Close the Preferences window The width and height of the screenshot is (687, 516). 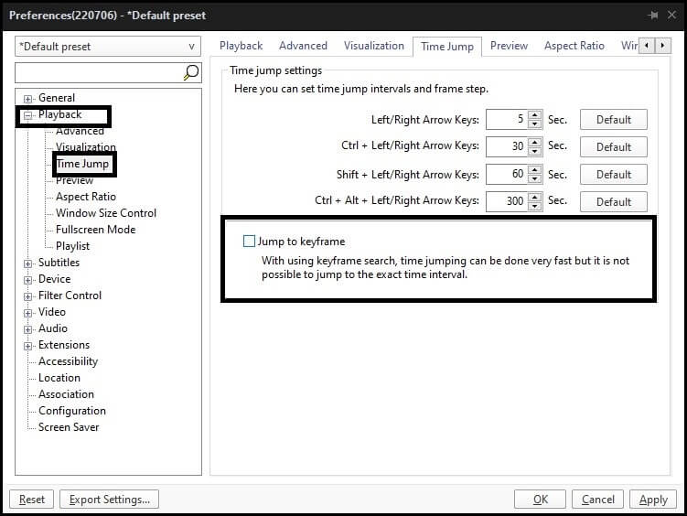click(671, 16)
